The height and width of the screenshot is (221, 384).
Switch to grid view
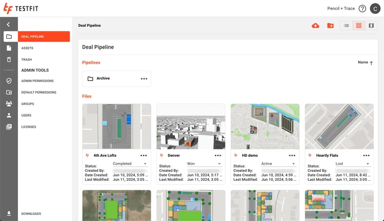pos(359,26)
